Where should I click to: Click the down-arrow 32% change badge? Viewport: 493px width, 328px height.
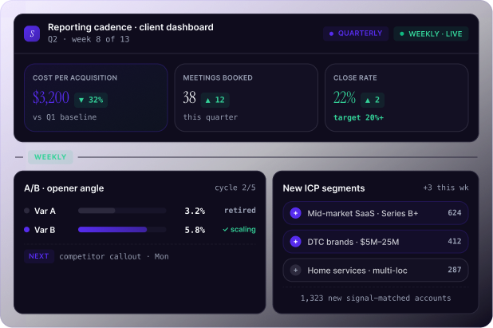click(91, 100)
